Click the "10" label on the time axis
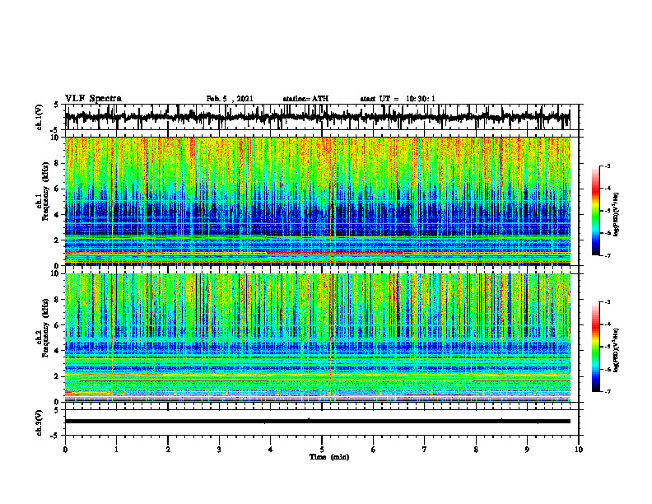The image size is (652, 504). [x=579, y=450]
